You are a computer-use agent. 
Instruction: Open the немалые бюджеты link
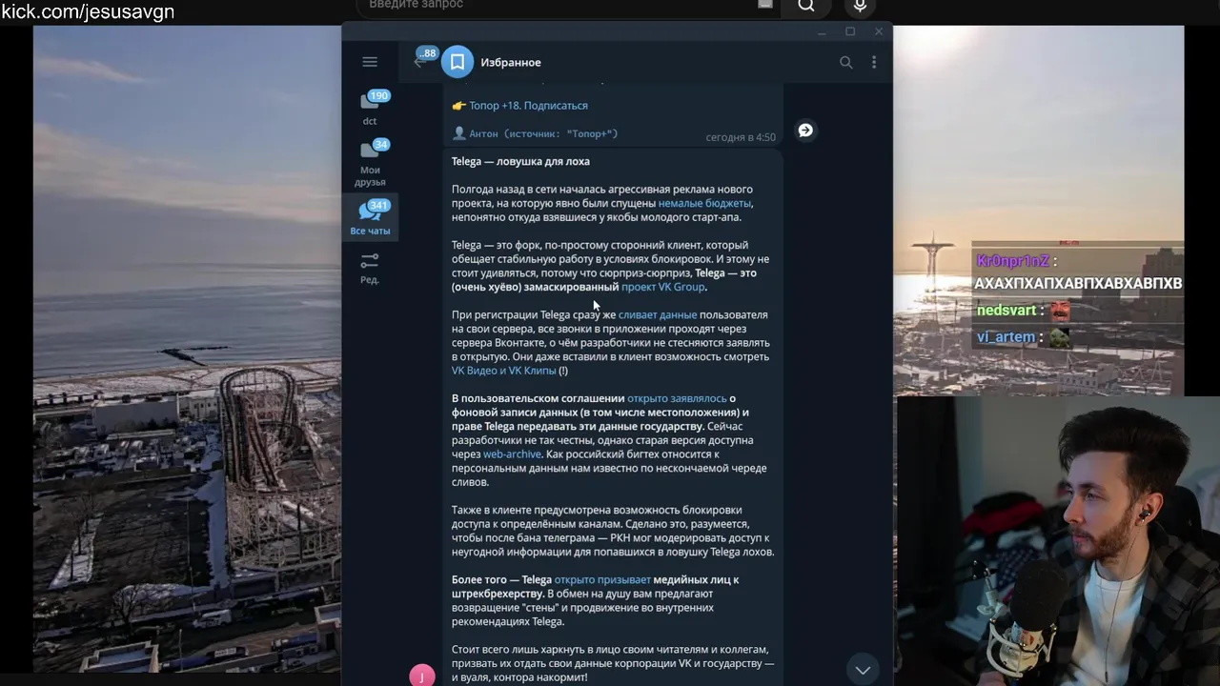coord(704,203)
